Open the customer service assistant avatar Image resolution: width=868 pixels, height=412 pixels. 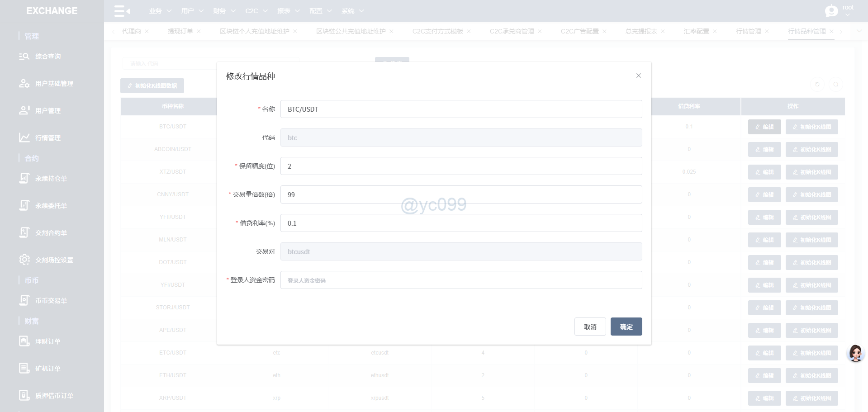(855, 353)
